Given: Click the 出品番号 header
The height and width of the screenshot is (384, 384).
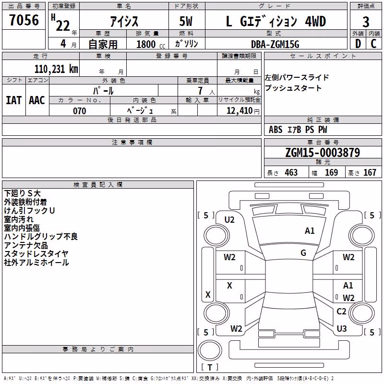Looking at the screenshot, I should pos(24,6).
